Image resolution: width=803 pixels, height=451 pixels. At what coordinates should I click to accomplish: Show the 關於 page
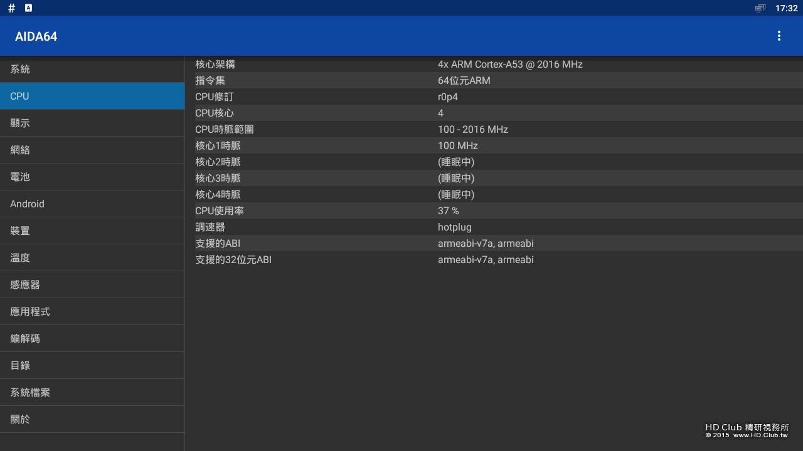92,419
